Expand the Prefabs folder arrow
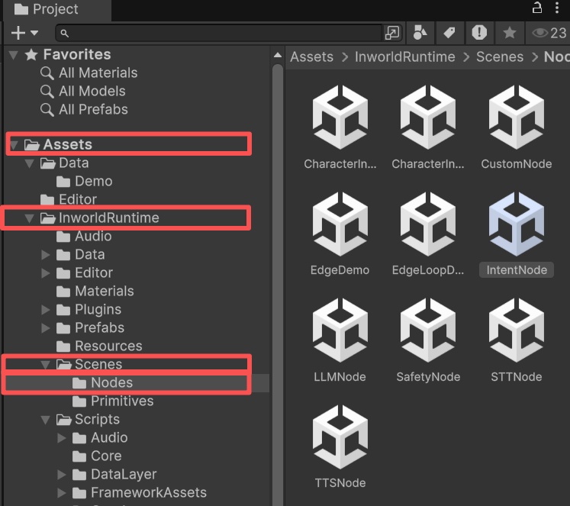The width and height of the screenshot is (570, 506). point(46,328)
